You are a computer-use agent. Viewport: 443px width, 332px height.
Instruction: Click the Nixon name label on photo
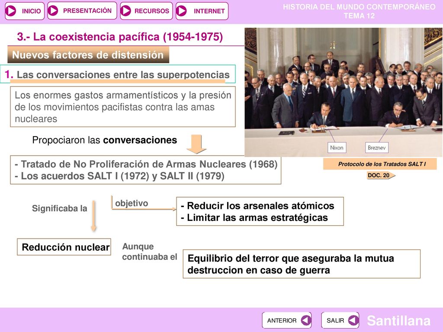[x=337, y=148]
